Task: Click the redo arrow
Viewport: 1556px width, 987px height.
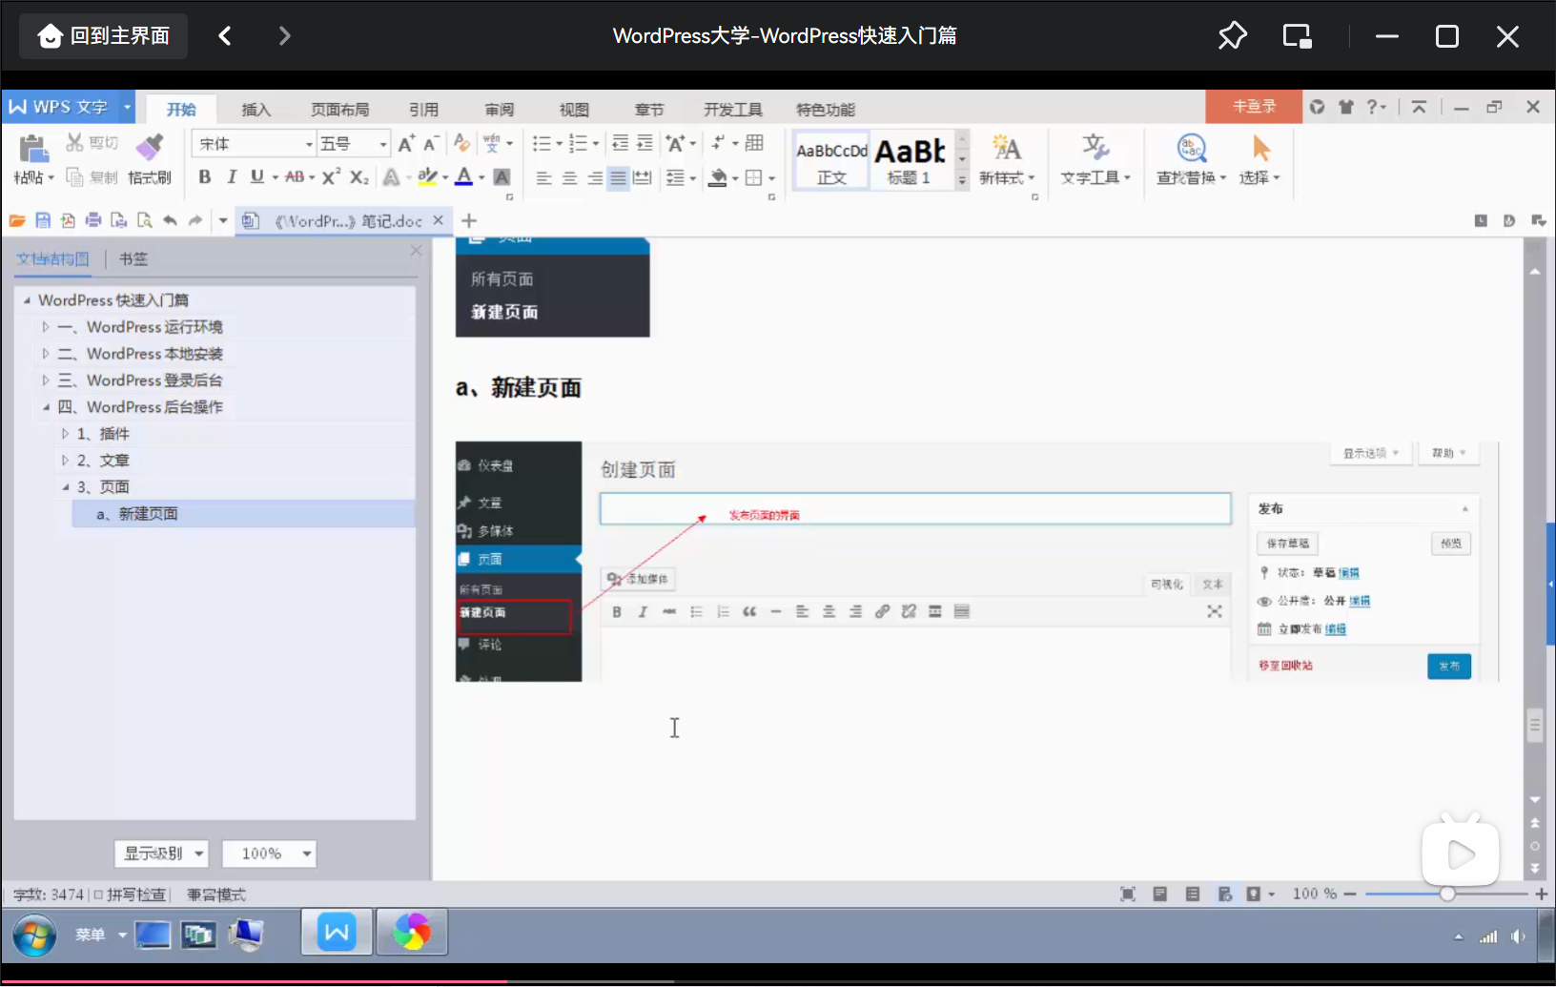Action: (x=195, y=220)
